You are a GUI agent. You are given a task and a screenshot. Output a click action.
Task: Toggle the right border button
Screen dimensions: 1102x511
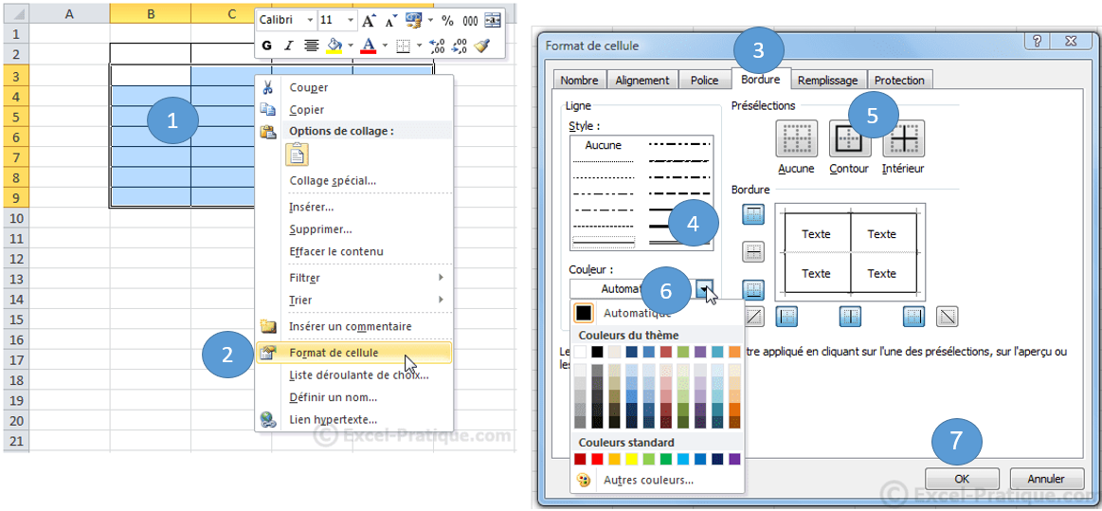point(913,317)
